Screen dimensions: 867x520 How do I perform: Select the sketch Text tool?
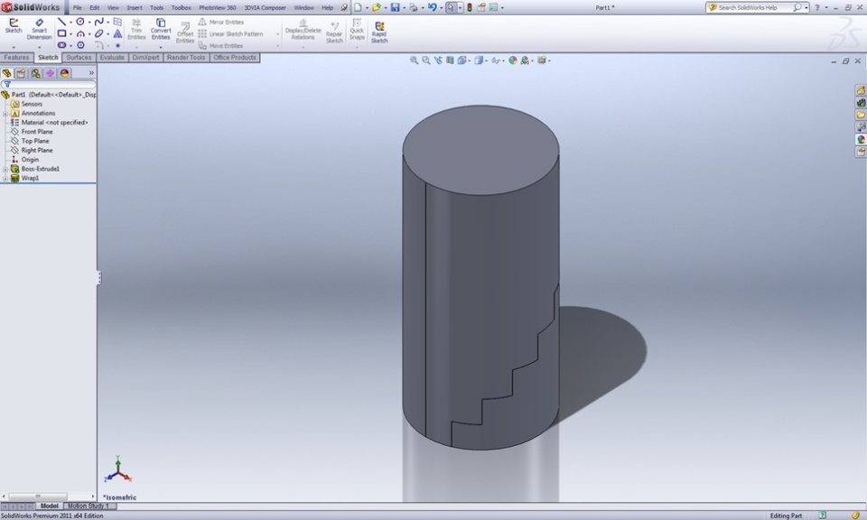coord(117,33)
